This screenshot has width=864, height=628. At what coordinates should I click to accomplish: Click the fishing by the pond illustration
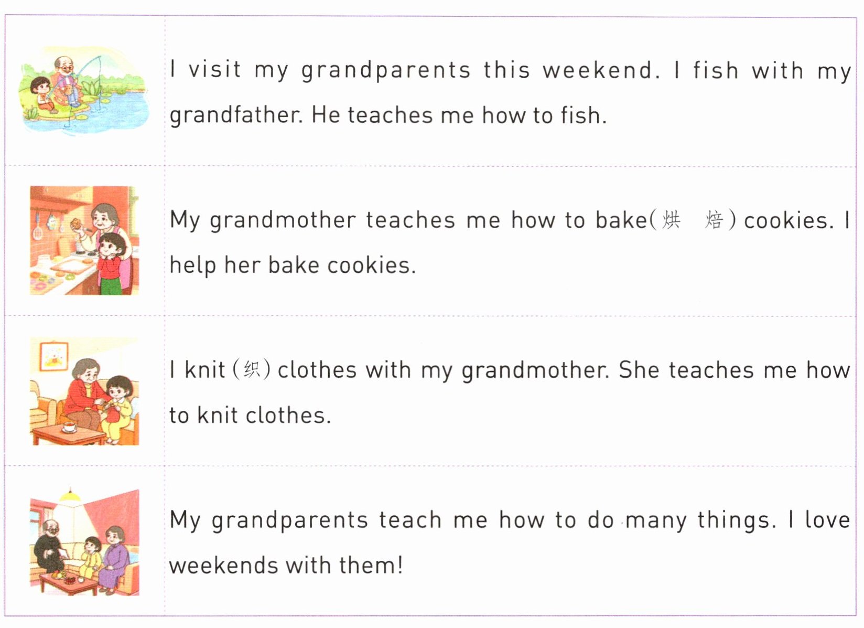[x=84, y=90]
